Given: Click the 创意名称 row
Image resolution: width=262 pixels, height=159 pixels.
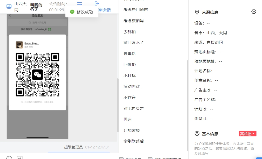Looking at the screenshot, I should click(206, 80).
